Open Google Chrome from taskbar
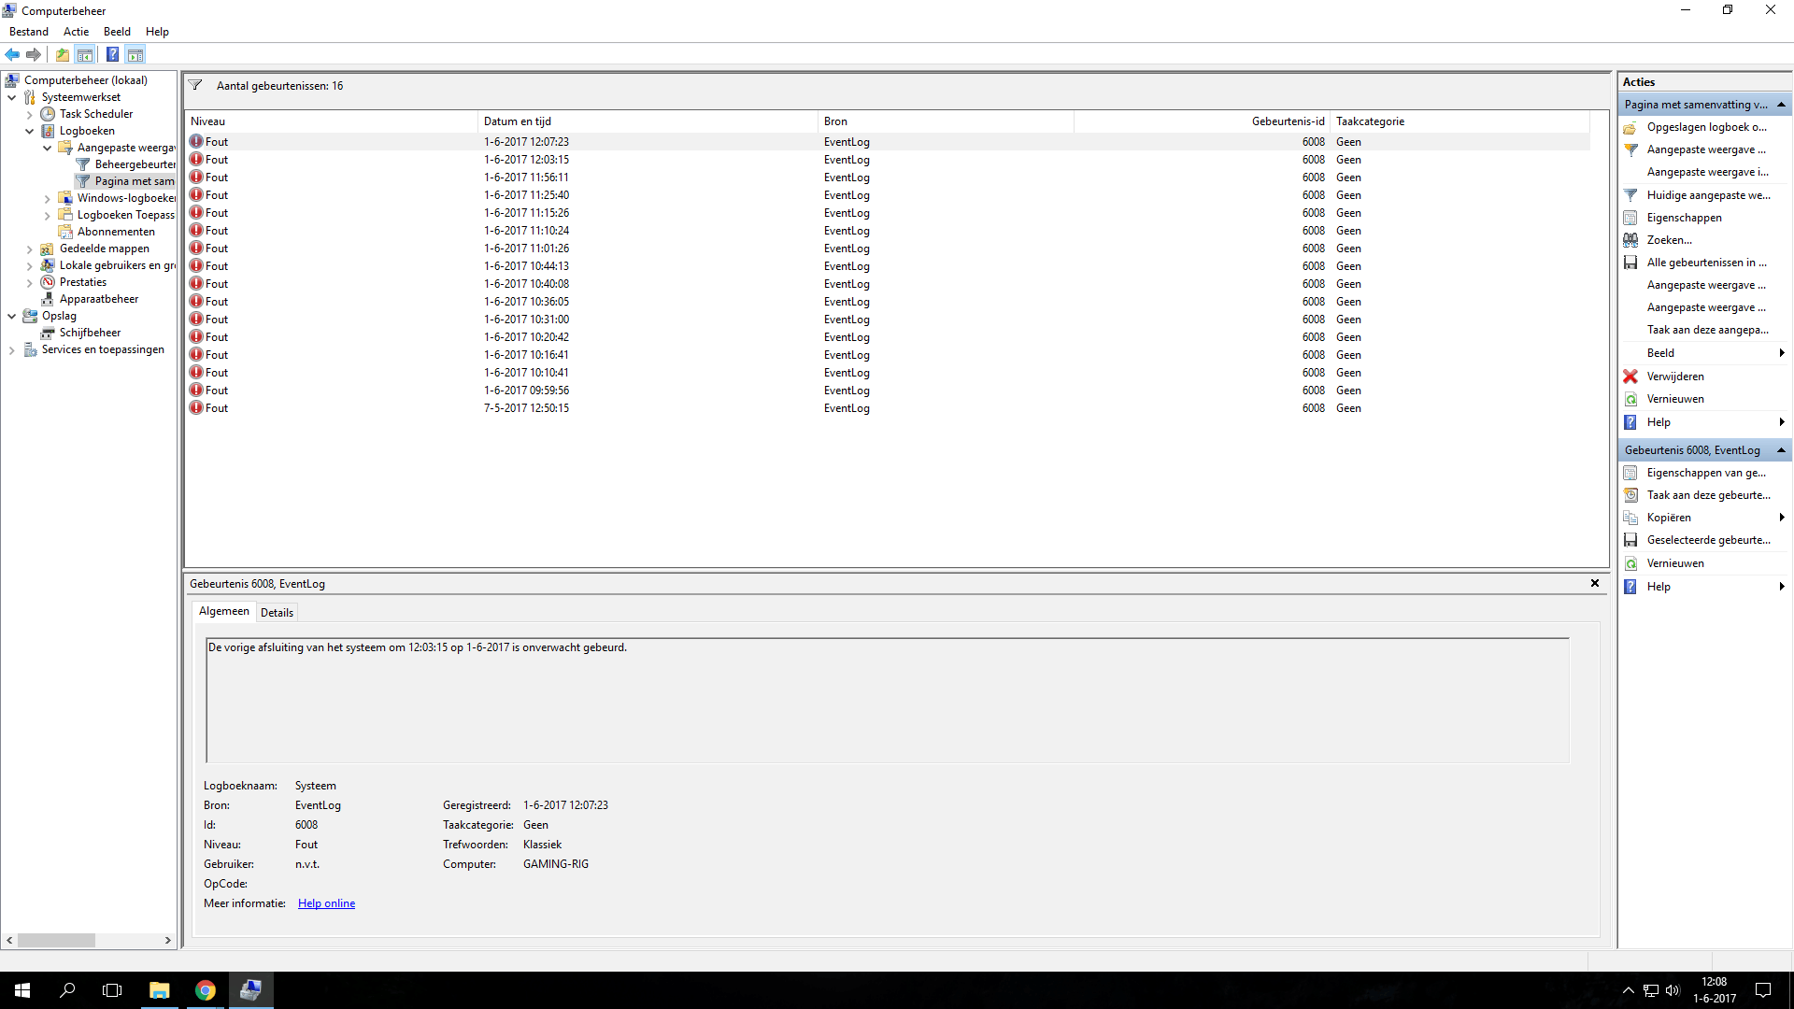This screenshot has width=1794, height=1009. (x=205, y=990)
